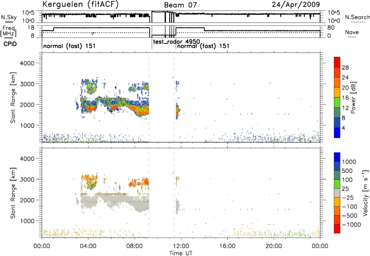The image size is (370, 256).
Task: Click the '-1000' velocity colorbar value
Action: point(351,225)
